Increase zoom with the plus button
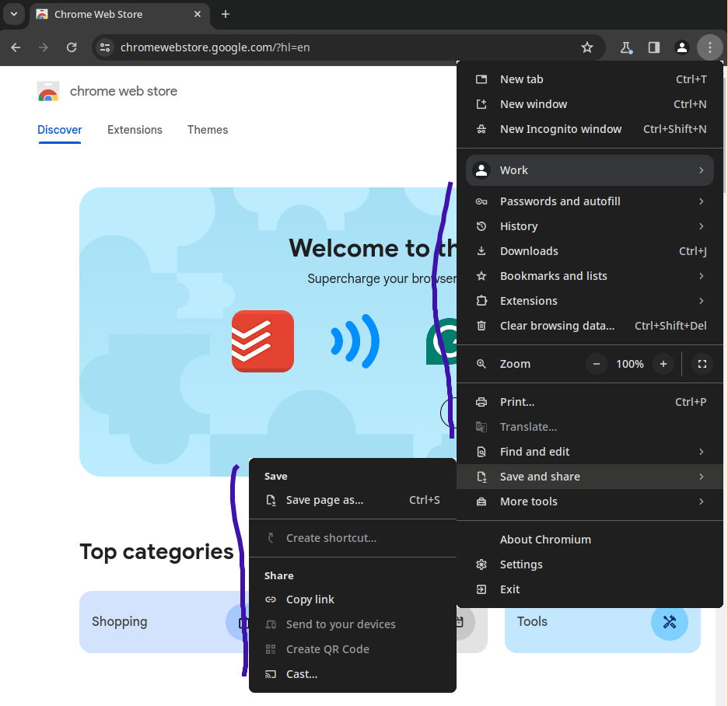The height and width of the screenshot is (706, 728). 663,364
